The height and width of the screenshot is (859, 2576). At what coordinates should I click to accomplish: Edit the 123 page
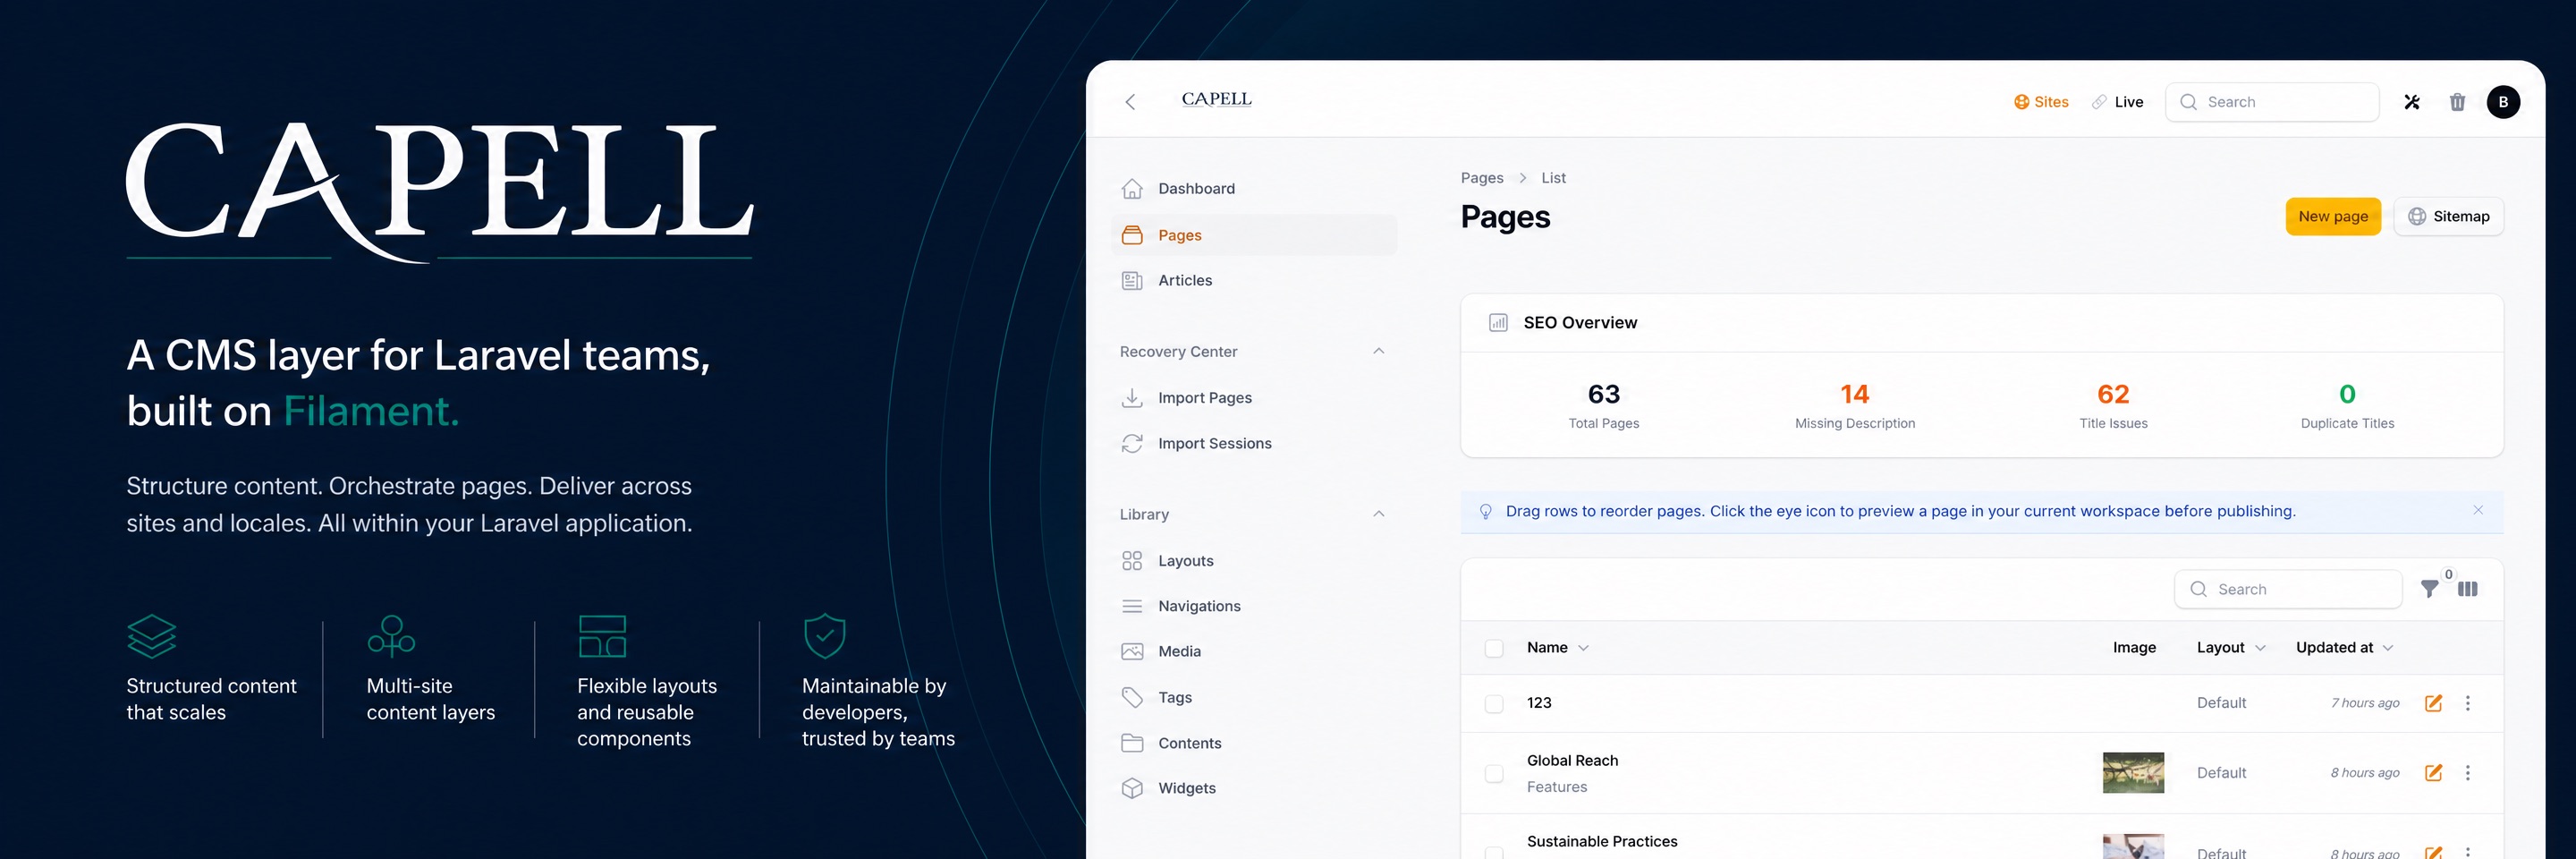(x=2434, y=703)
